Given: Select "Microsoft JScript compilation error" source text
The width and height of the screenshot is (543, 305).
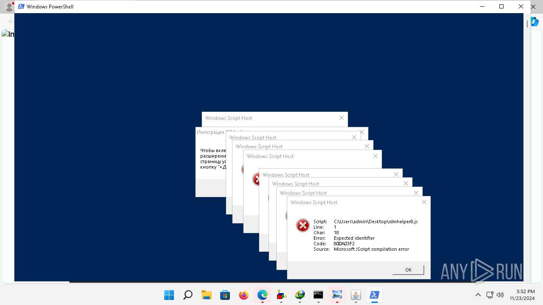Looking at the screenshot, I should tap(371, 249).
